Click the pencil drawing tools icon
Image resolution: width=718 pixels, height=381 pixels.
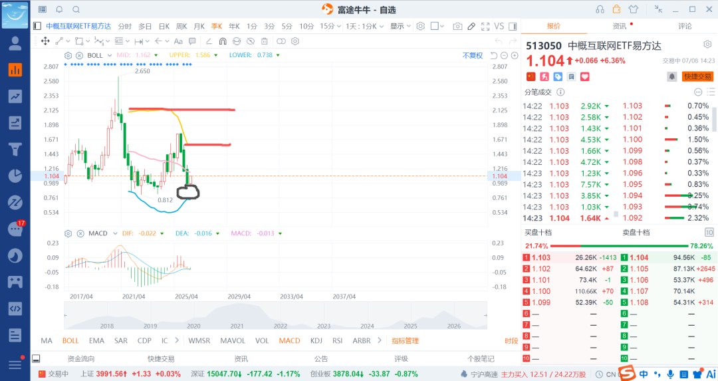click(471, 27)
